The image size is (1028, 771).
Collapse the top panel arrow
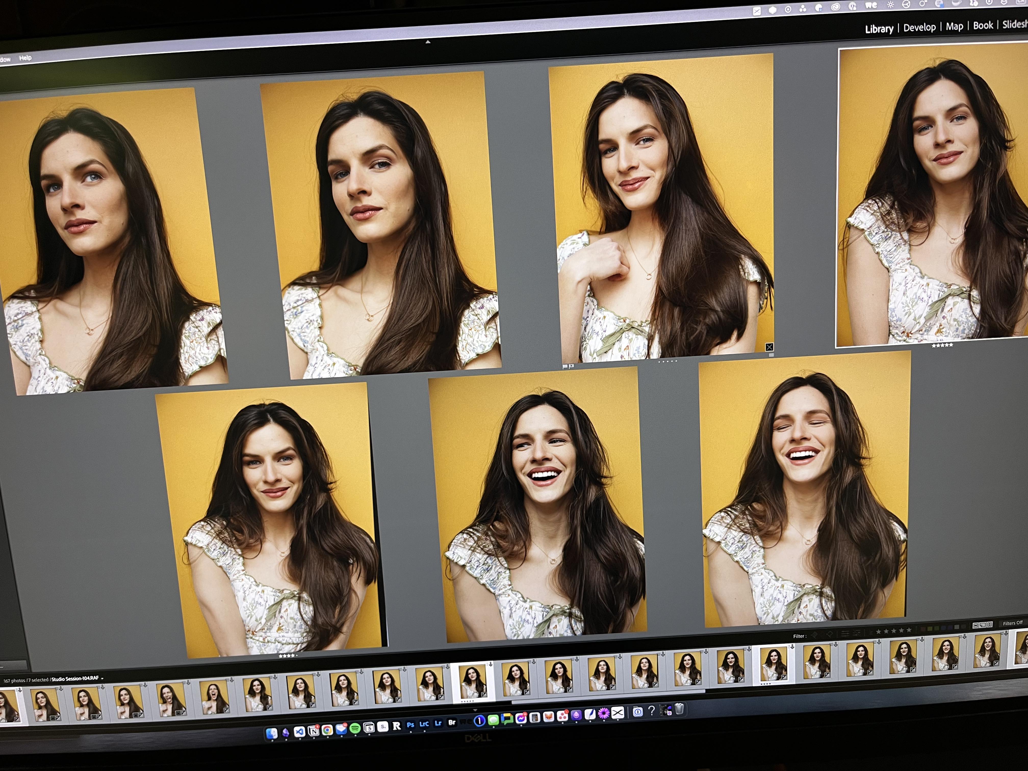click(x=428, y=42)
